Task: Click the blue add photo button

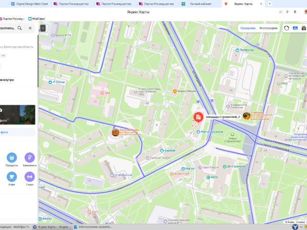Action: click(x=17, y=132)
